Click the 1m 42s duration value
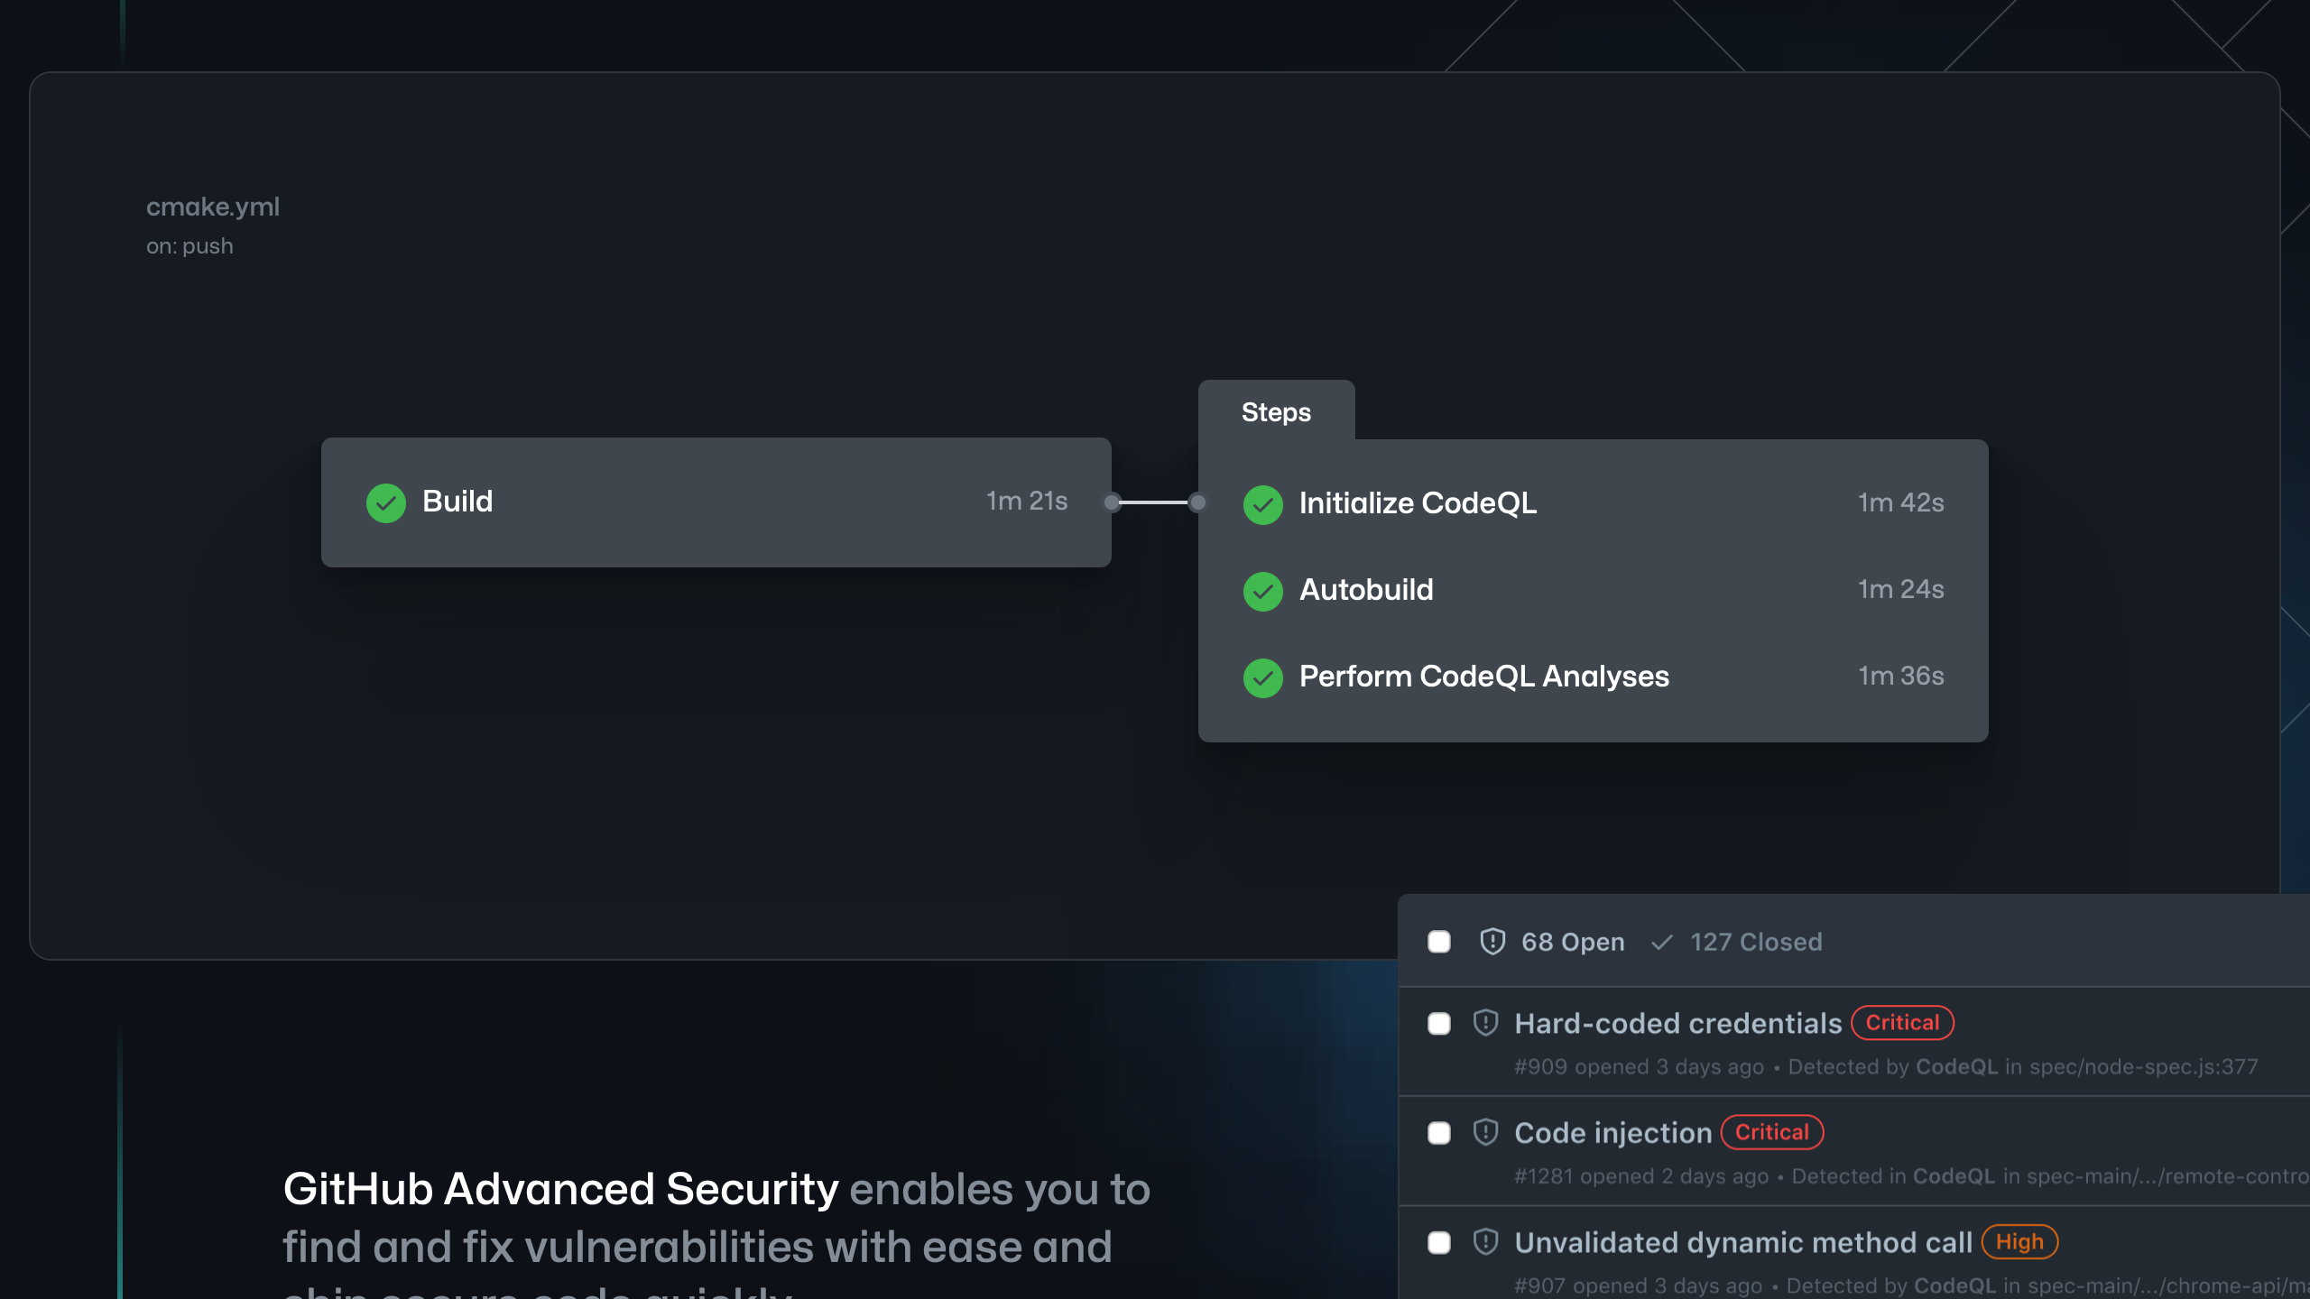Viewport: 2310px width, 1299px height. pyautogui.click(x=1901, y=503)
